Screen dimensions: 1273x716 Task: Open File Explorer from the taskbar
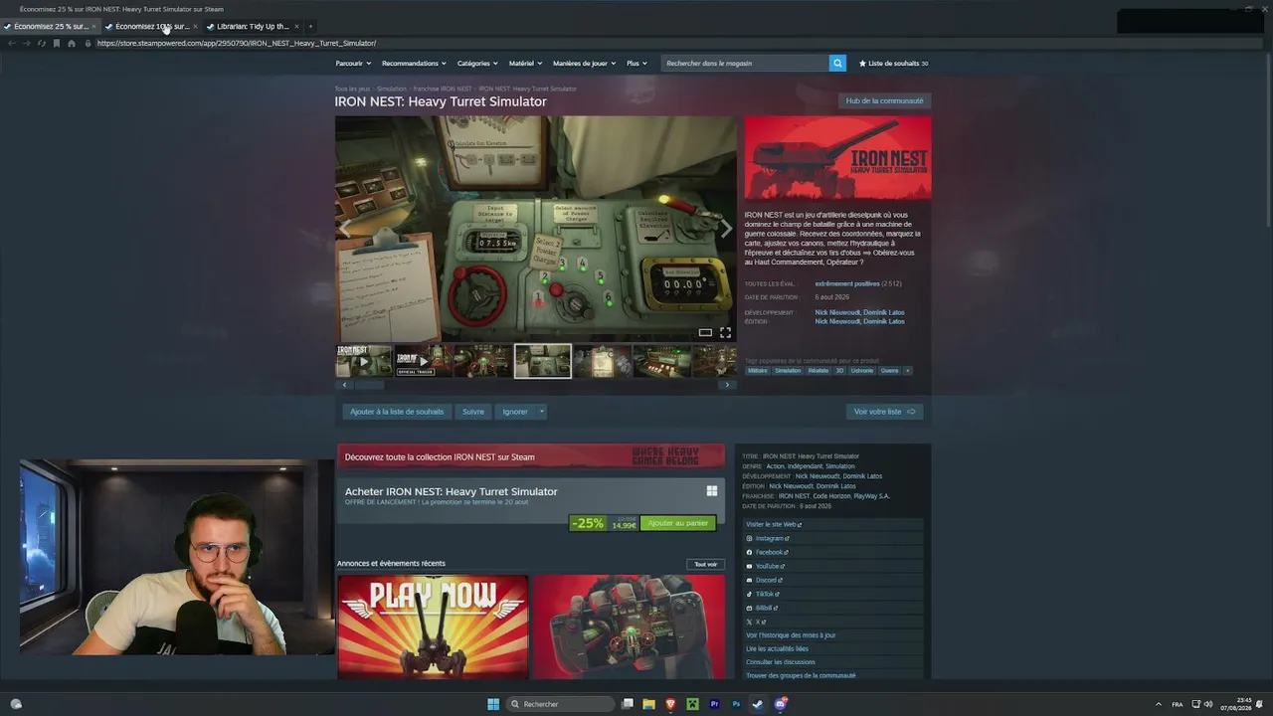648,704
